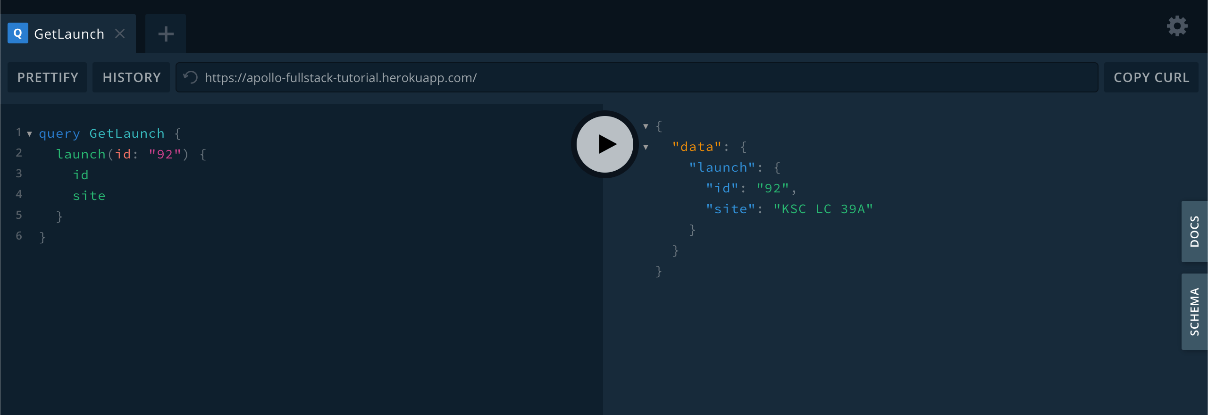The image size is (1208, 415).
Task: Click the Q query icon on GetLaunch tab
Action: coord(18,33)
